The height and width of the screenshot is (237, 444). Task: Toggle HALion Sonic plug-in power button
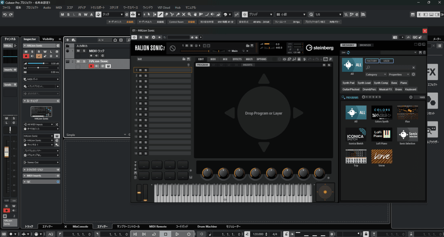pos(134,37)
